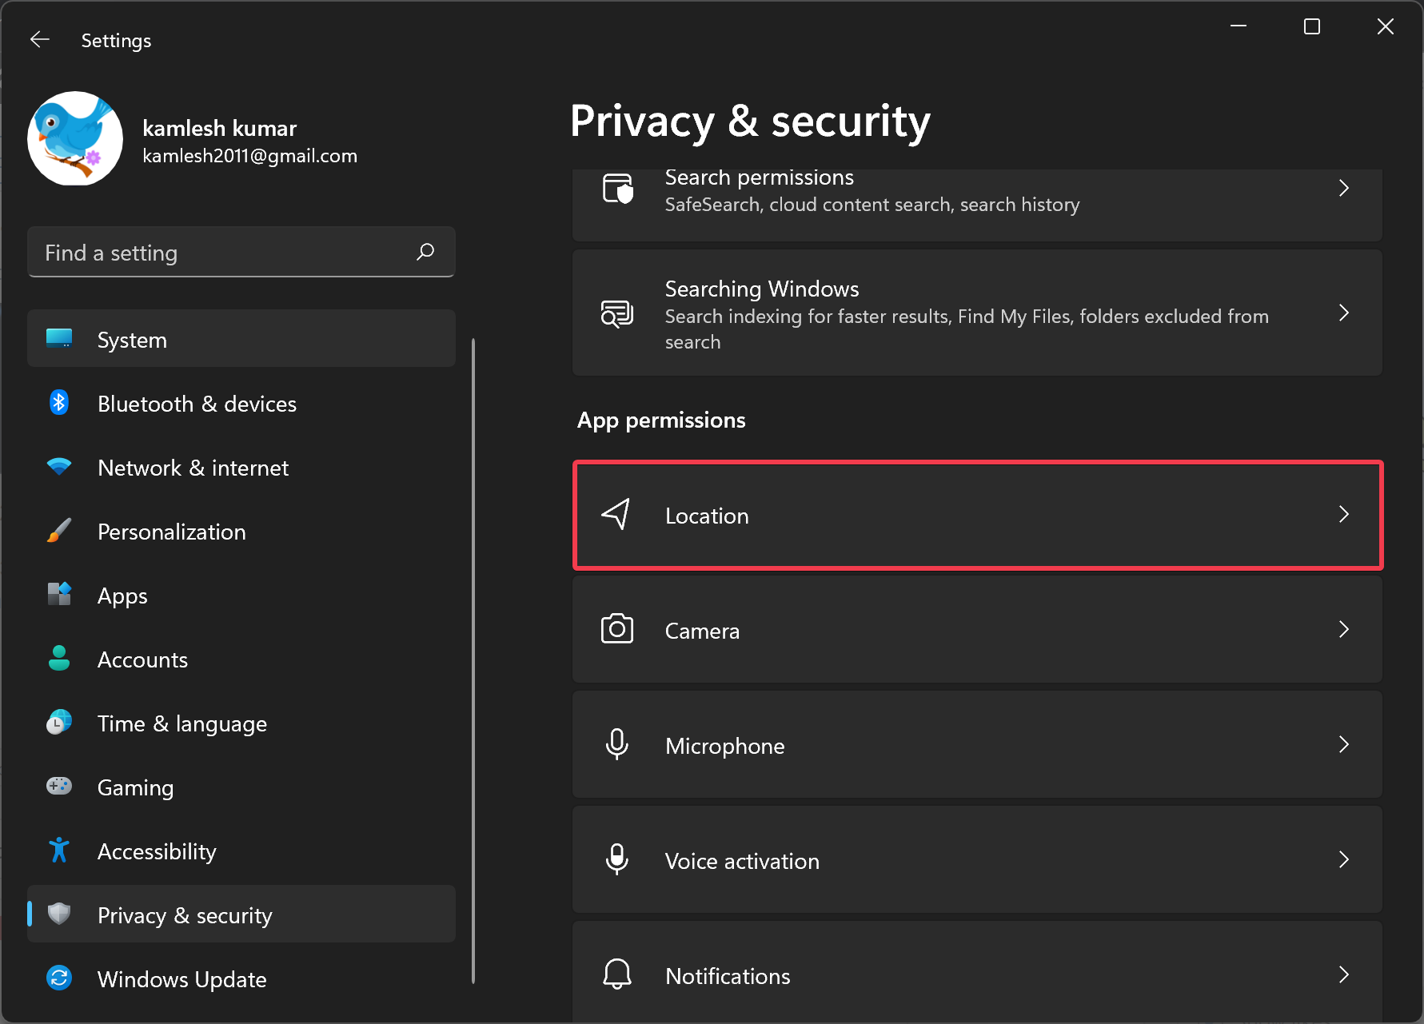1424x1024 pixels.
Task: Click the Microphone icon
Action: pos(617,744)
